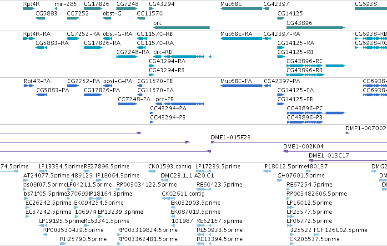387x246 pixels.
Task: Select EST RP003034122.5prime
Action: [146, 185]
